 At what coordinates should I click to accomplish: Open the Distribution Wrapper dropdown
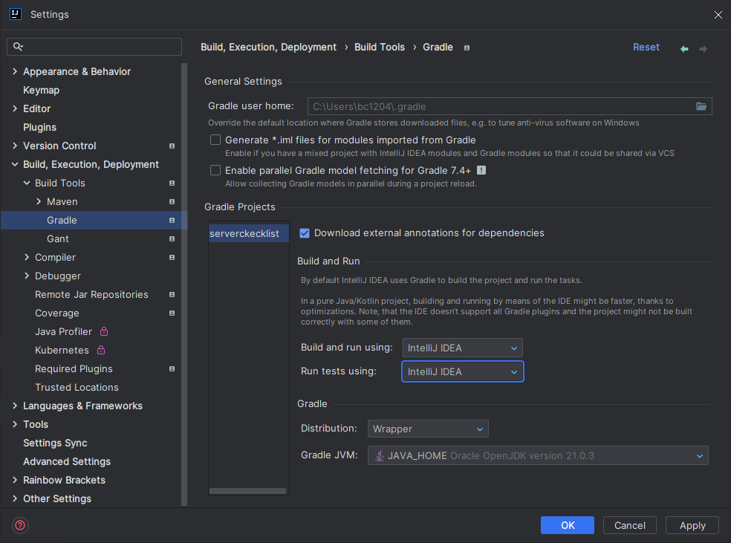(x=428, y=429)
